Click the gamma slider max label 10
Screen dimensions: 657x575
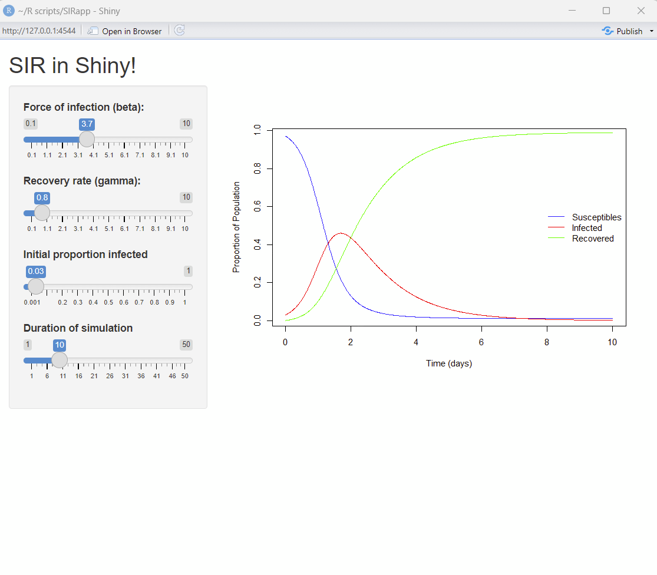coord(186,197)
